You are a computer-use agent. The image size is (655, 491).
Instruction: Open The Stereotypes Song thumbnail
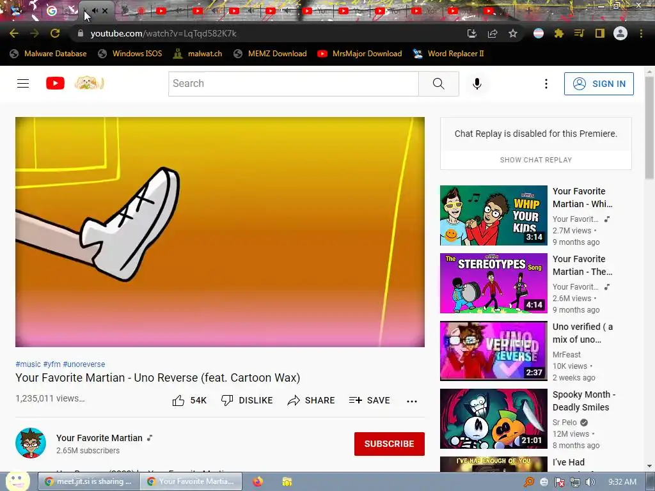tap(493, 283)
